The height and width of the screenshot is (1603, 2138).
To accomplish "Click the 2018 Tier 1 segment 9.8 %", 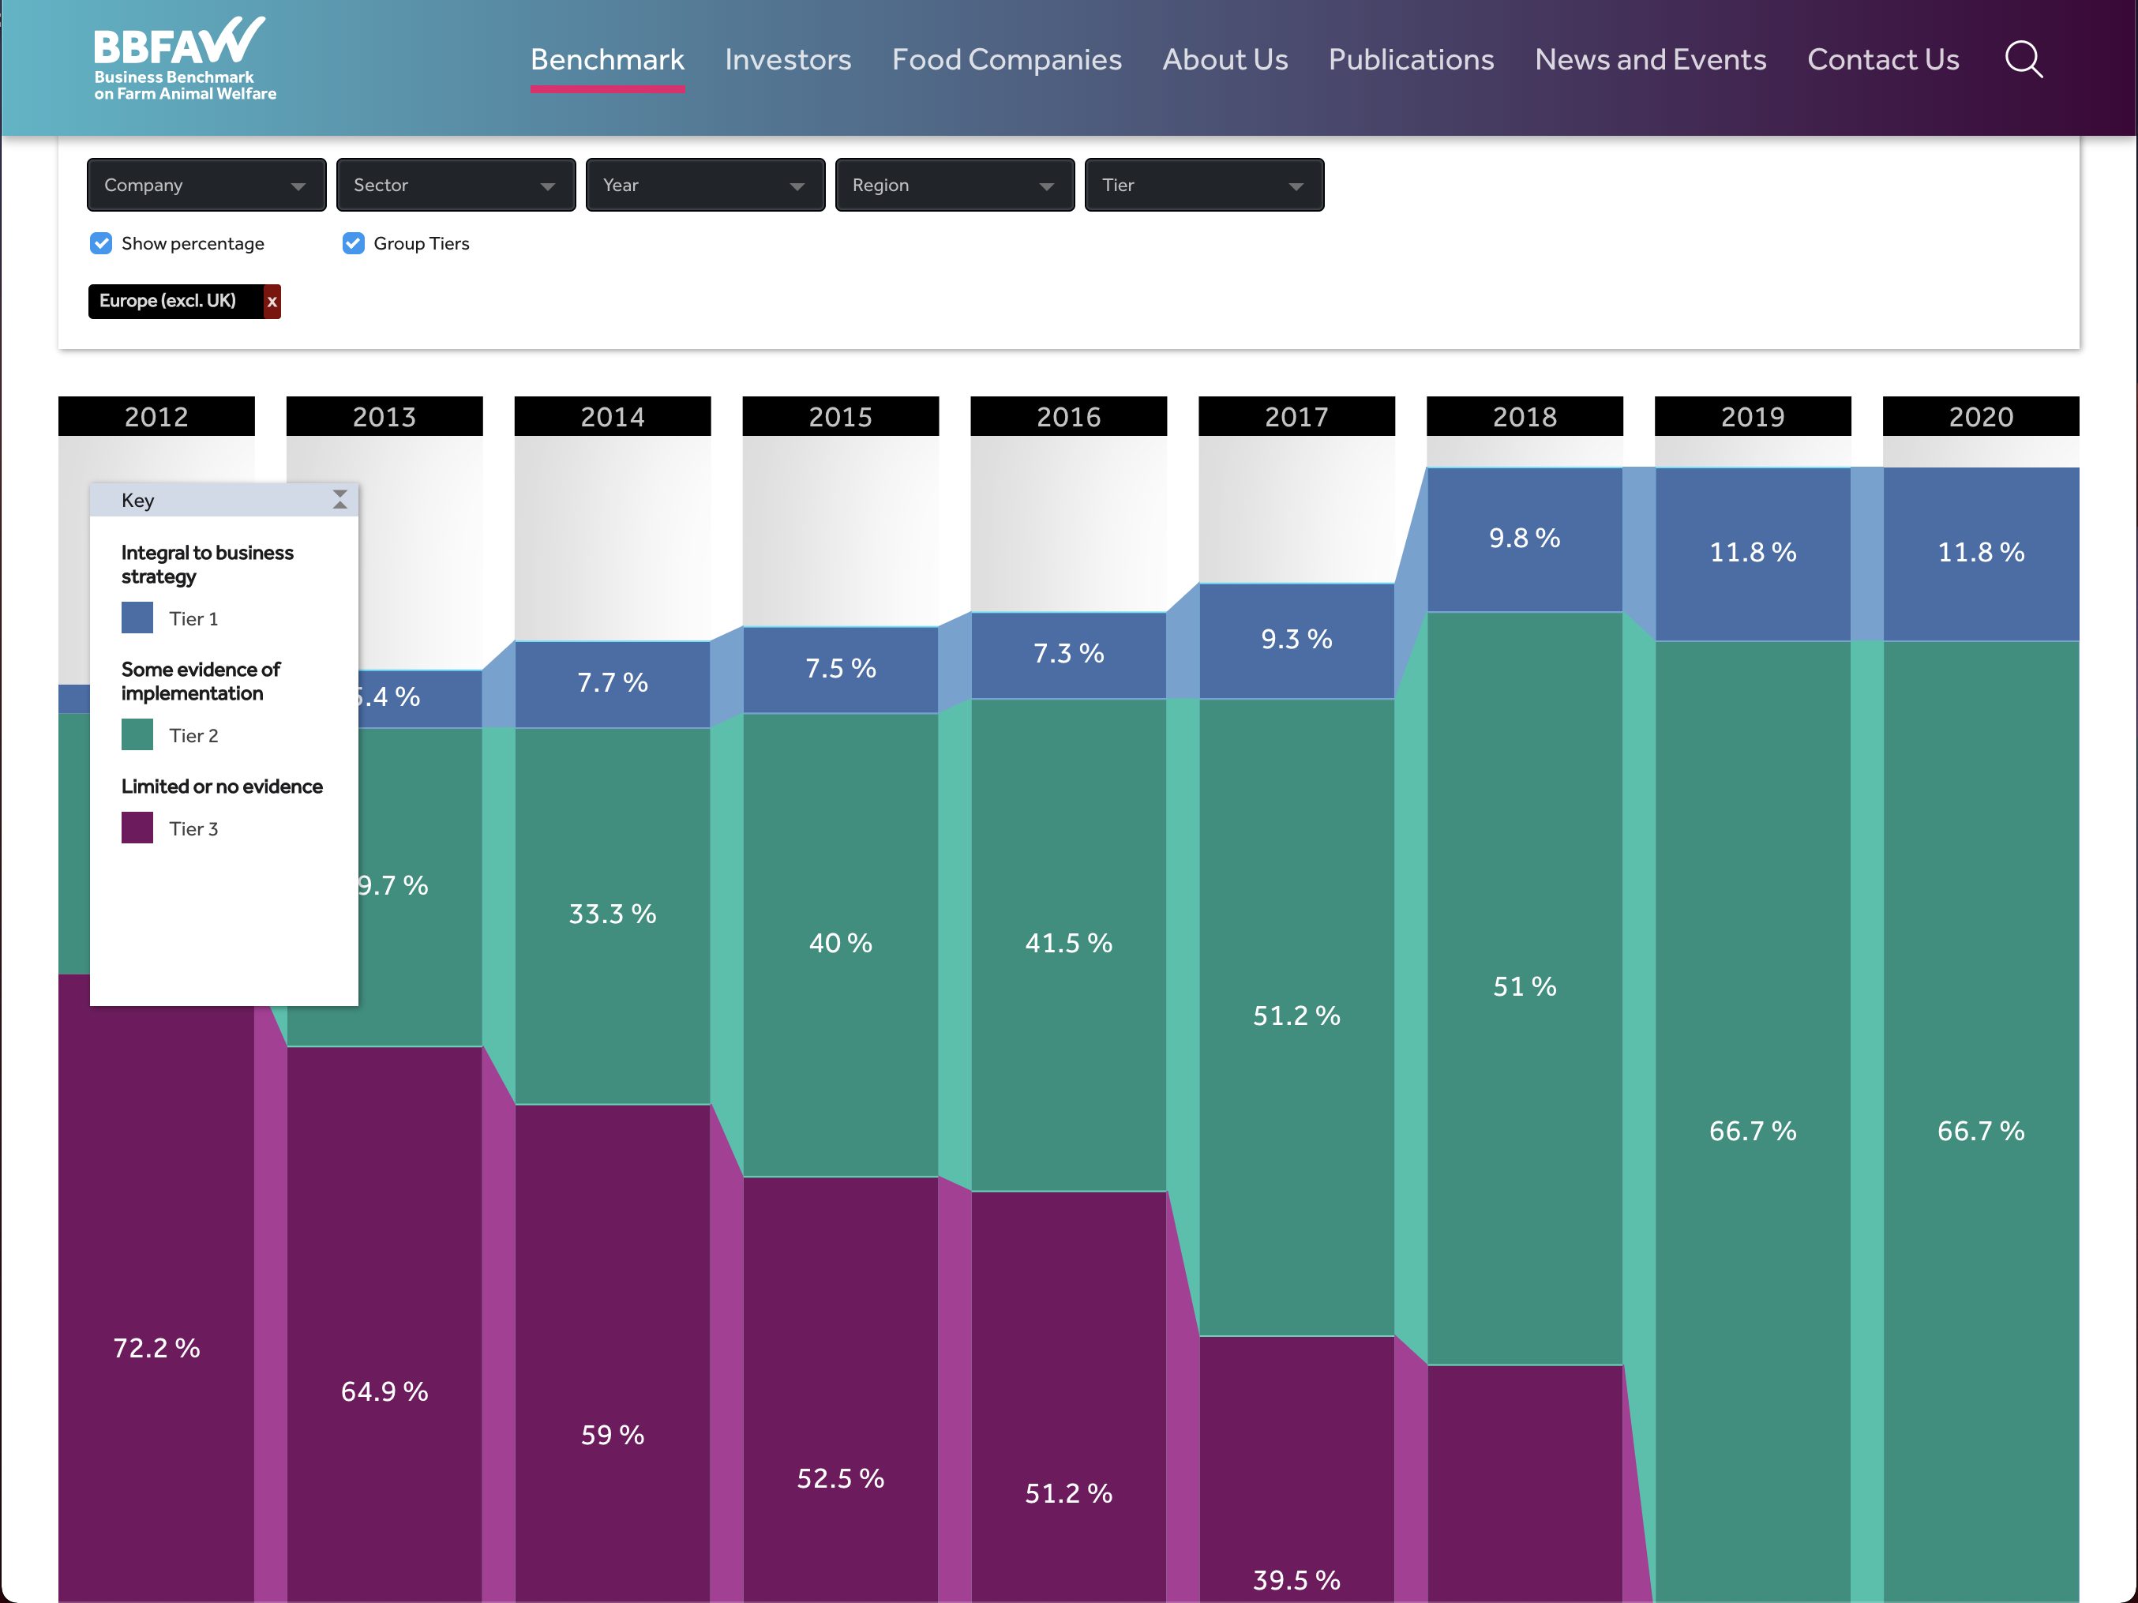I will tap(1525, 539).
